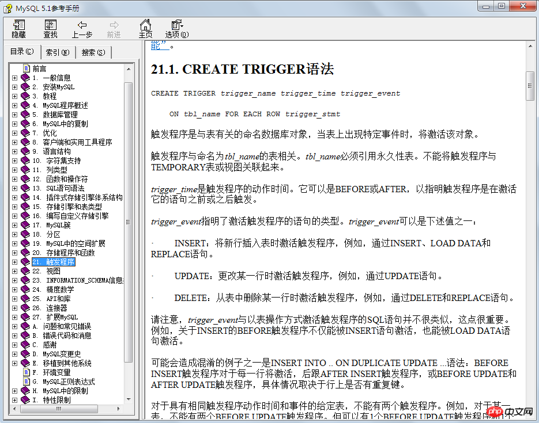Follow the blue hyperlink above the heading
This screenshot has height=423, width=539.
click(159, 45)
